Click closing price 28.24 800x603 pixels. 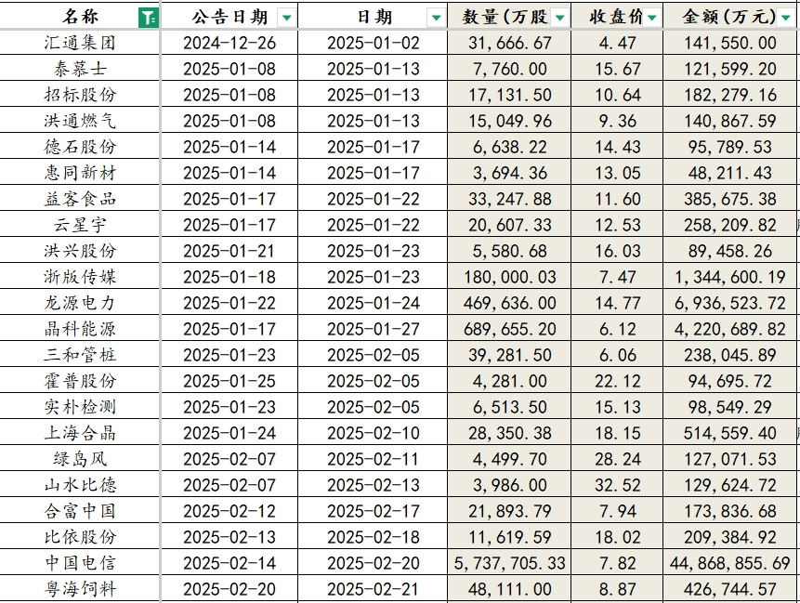(x=617, y=459)
